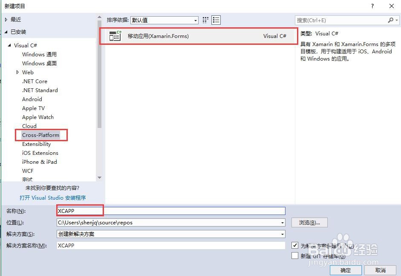Click category tree scroll up arrow
Image resolution: width=401 pixels, height=276 pixels.
pyautogui.click(x=99, y=17)
